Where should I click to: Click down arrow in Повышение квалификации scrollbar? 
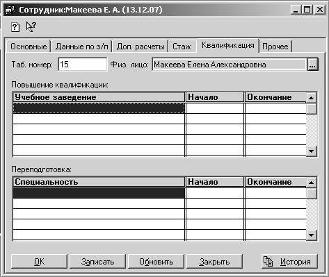312,151
